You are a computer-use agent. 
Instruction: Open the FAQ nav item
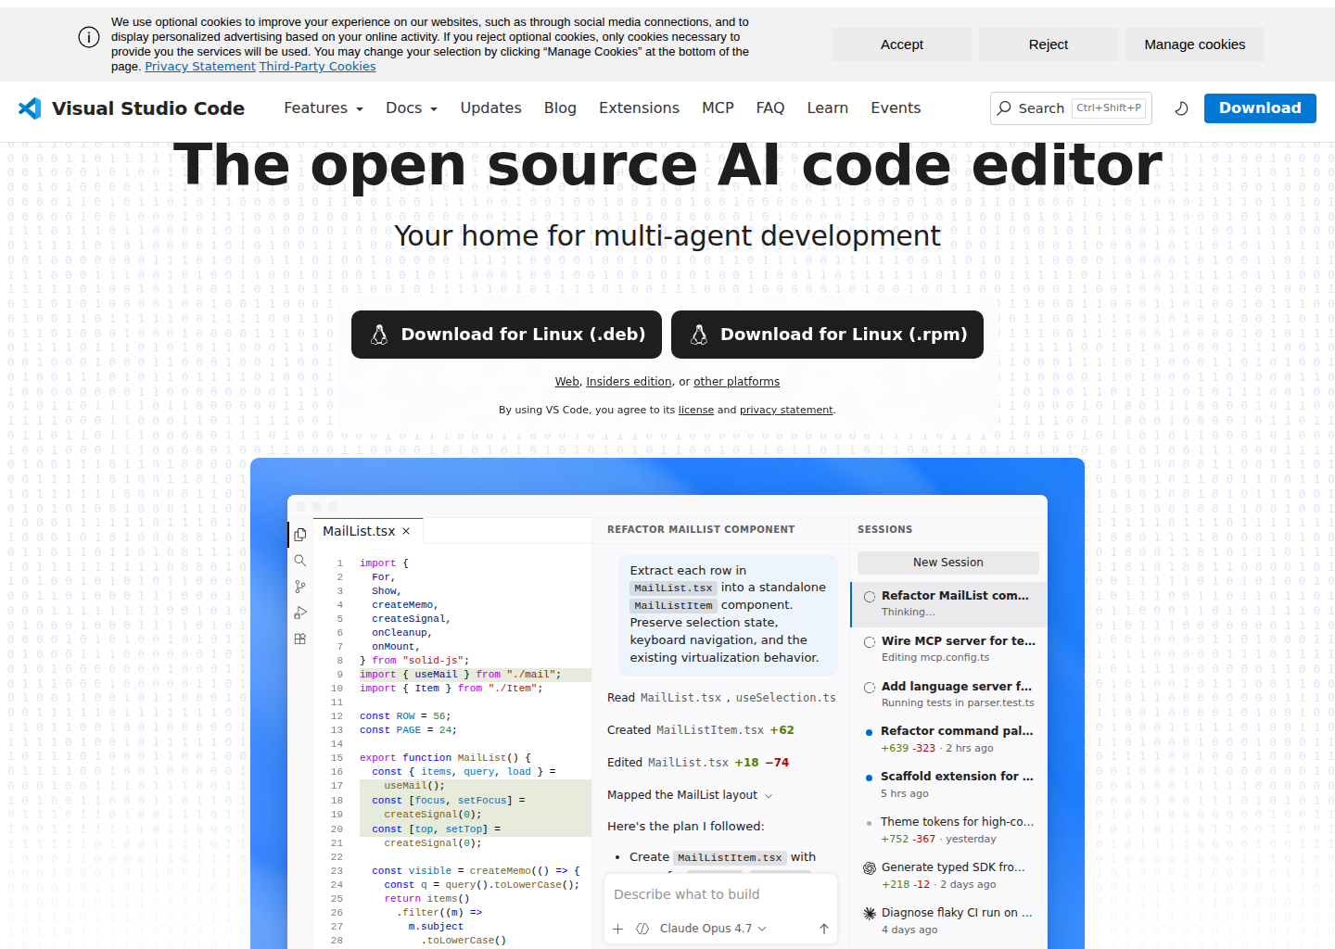[770, 108]
